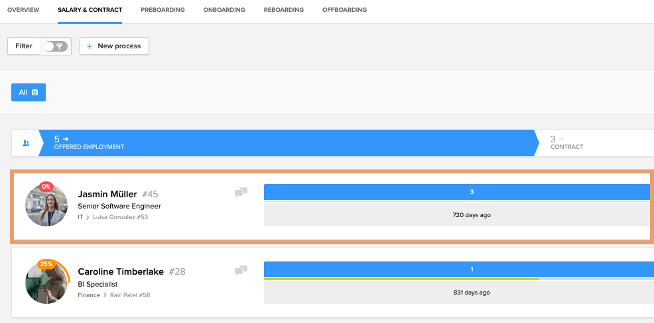Open Caroline Timberlake's profile name
Image resolution: width=654 pixels, height=323 pixels.
[x=121, y=271]
